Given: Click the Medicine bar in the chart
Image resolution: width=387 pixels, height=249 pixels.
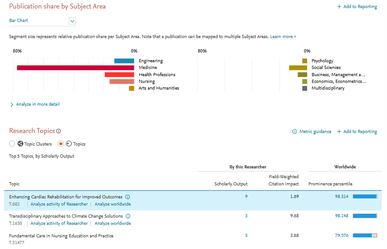Looking at the screenshot, I should [75, 68].
